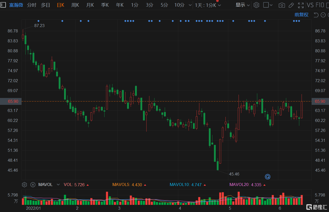Switch to the 周K weekly chart tab
This screenshot has height=212, width=329.
tap(75, 5)
